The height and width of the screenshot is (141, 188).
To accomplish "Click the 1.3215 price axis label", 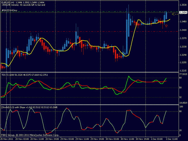I will (183, 71).
